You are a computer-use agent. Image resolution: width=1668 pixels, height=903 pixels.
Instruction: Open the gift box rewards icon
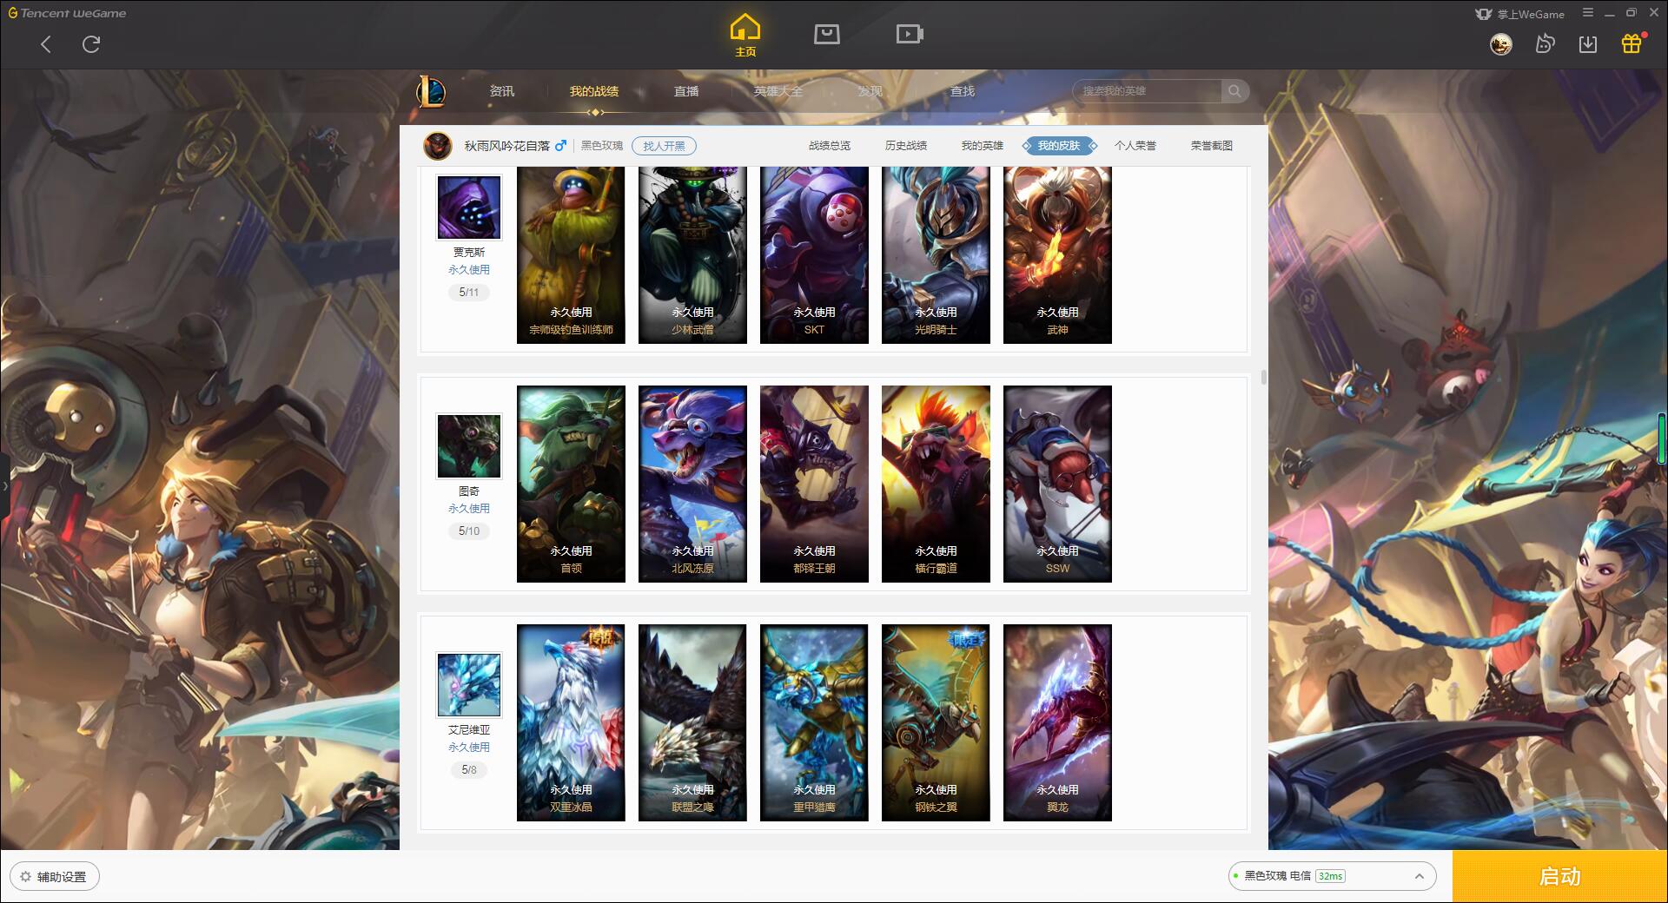pyautogui.click(x=1632, y=43)
